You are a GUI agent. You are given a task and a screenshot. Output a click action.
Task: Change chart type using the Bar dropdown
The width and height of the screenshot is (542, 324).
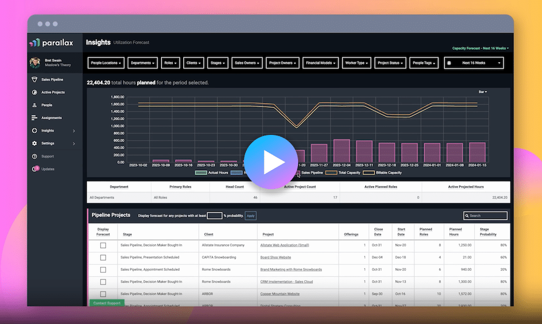(x=482, y=92)
